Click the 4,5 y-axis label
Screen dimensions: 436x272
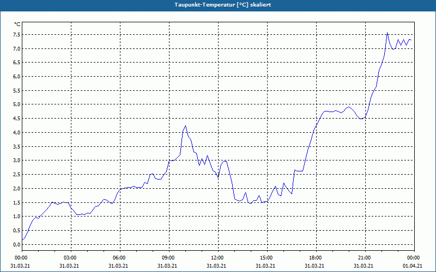pos(17,119)
